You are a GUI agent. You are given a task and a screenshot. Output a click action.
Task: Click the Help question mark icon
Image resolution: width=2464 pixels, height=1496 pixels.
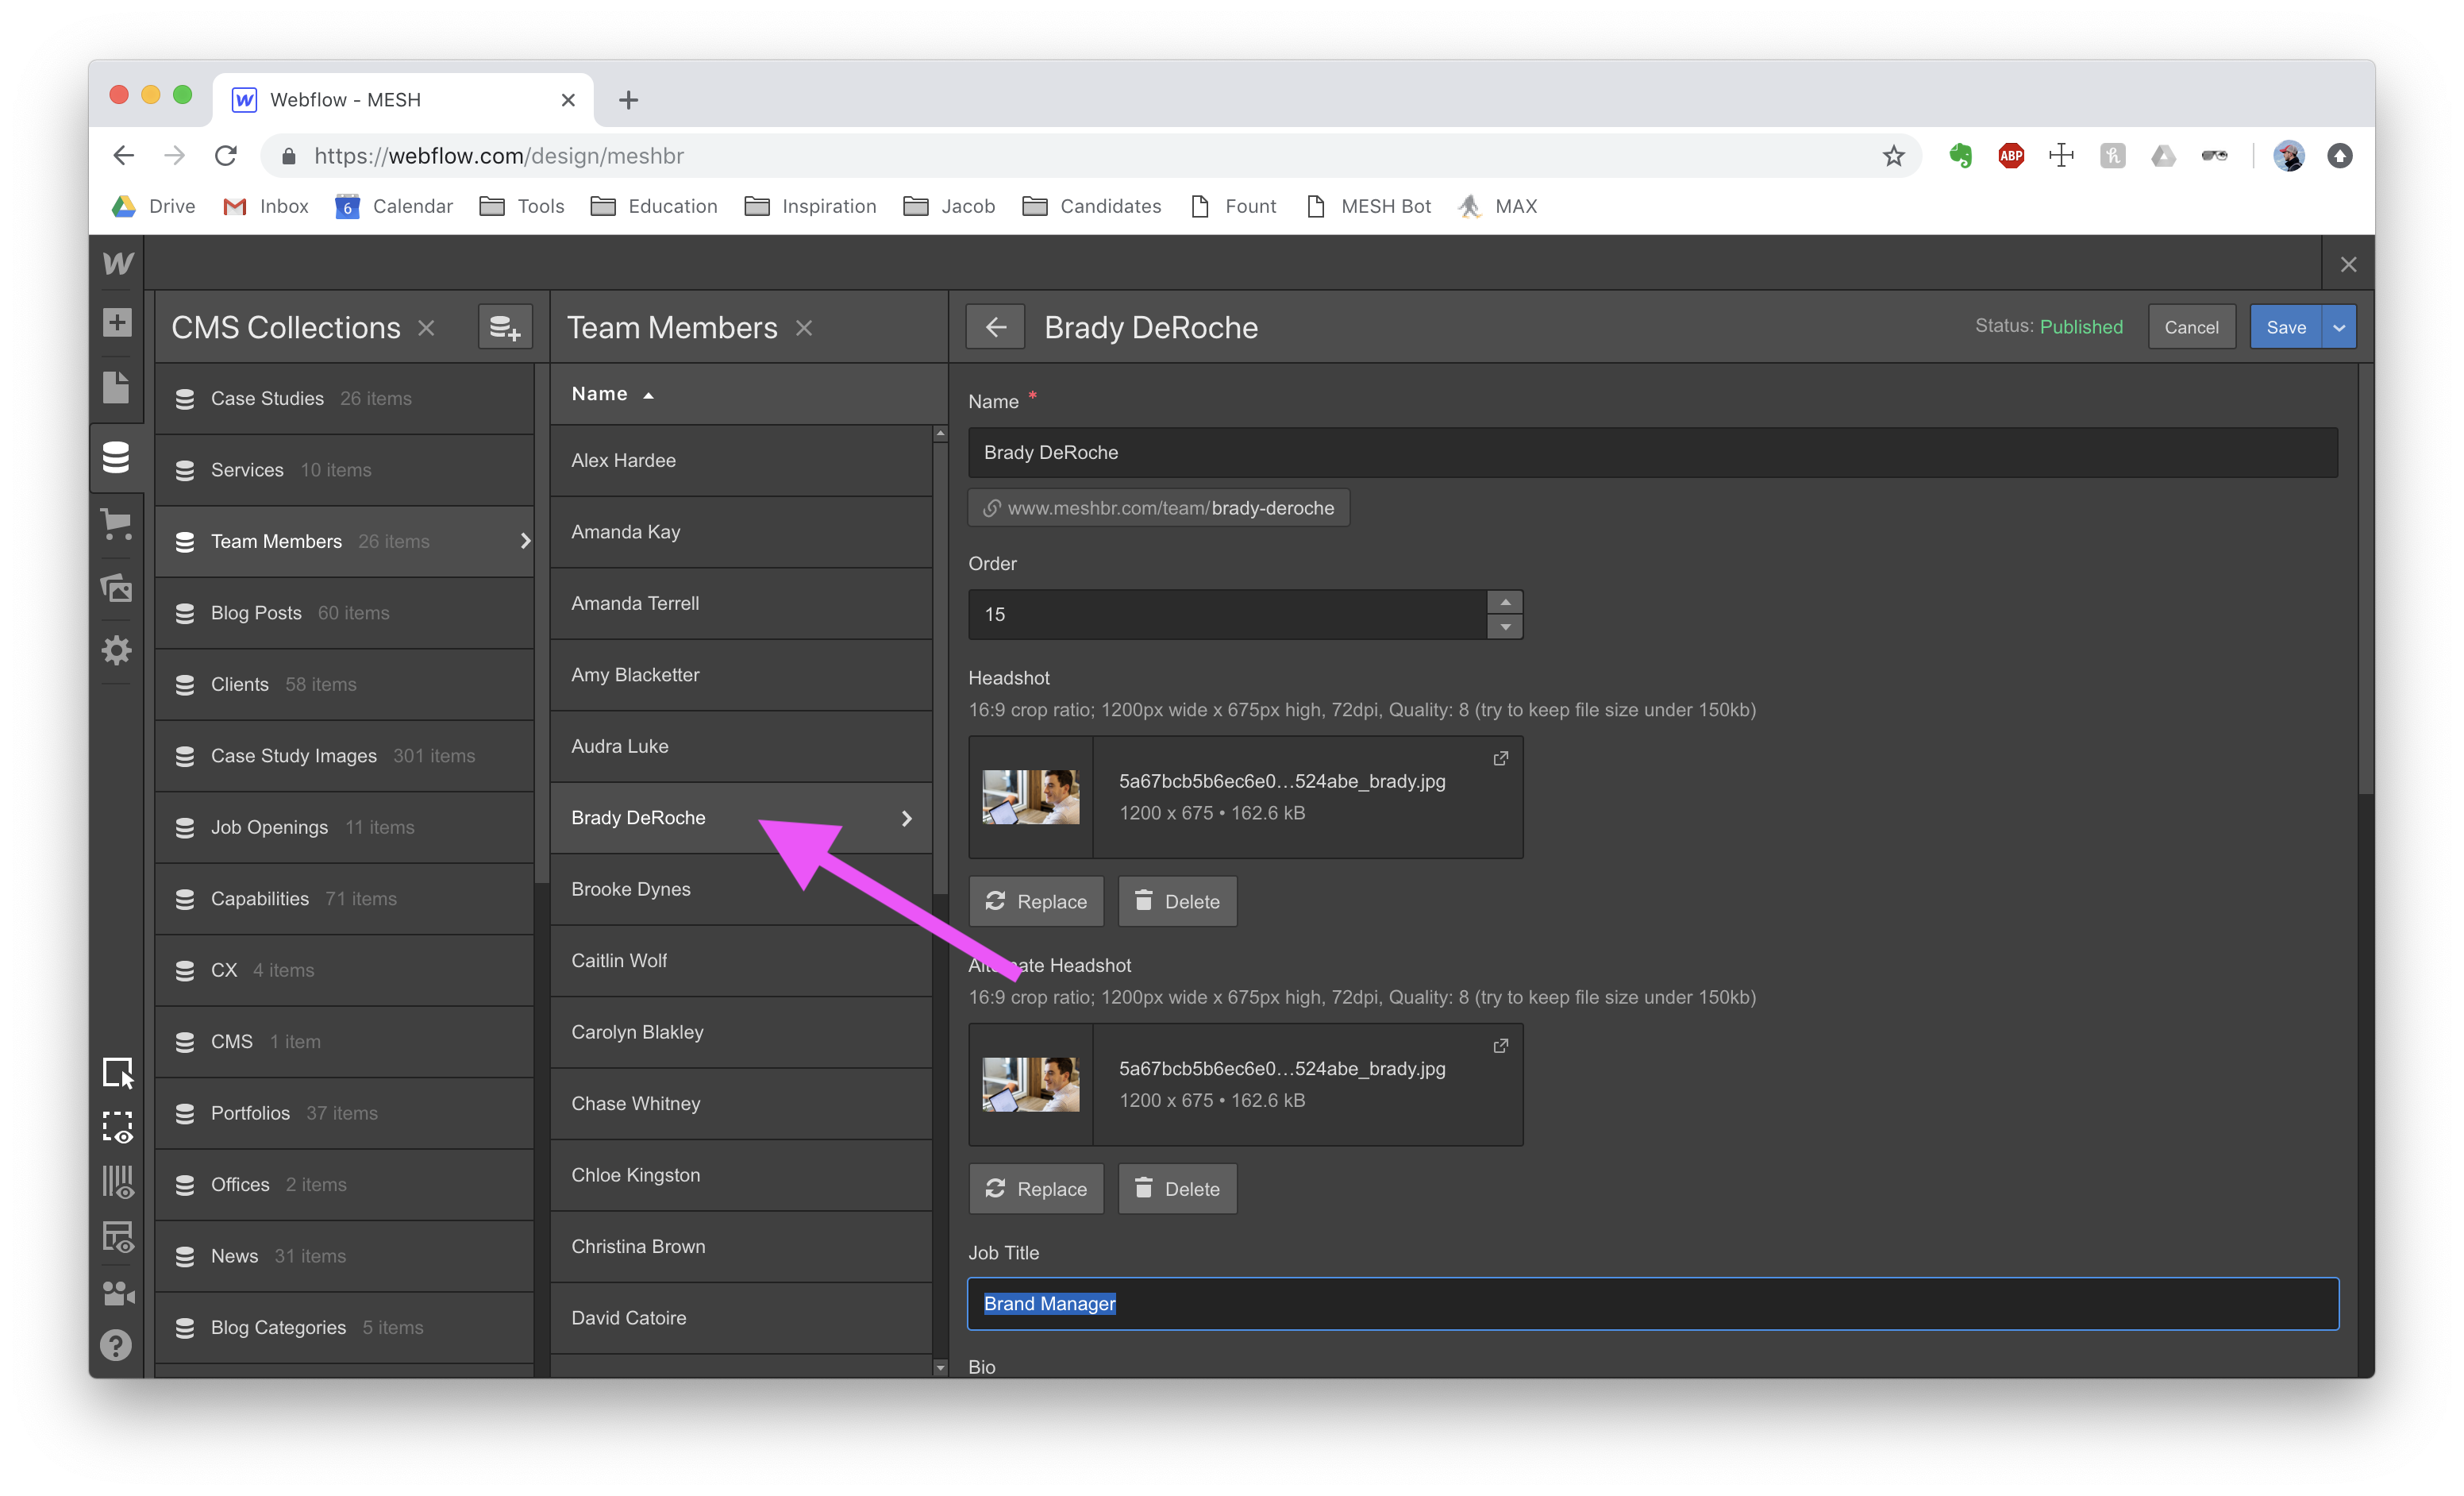(117, 1345)
